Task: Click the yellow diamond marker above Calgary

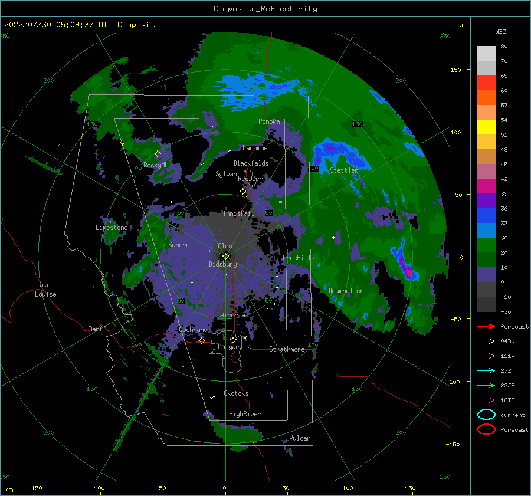Action: point(233,340)
